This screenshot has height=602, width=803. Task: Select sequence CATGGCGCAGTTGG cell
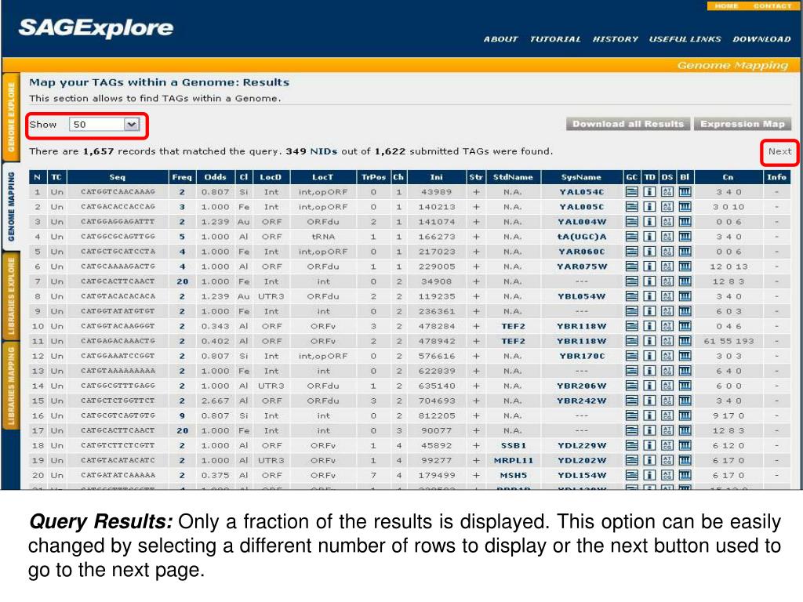point(118,237)
